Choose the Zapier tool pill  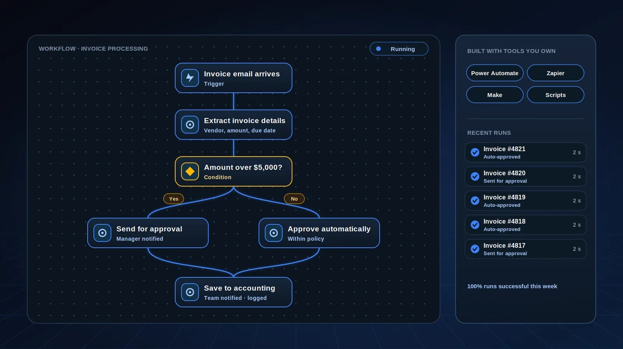click(556, 73)
